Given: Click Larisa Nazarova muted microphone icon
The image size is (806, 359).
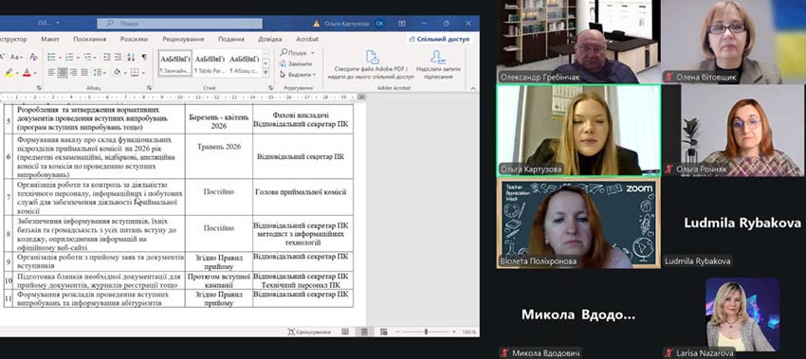Looking at the screenshot, I should pyautogui.click(x=669, y=352).
